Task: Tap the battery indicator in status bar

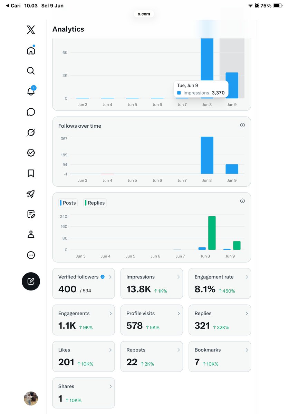Action: (x=278, y=6)
